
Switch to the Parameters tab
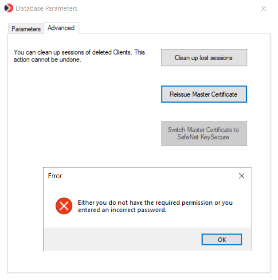tap(26, 29)
